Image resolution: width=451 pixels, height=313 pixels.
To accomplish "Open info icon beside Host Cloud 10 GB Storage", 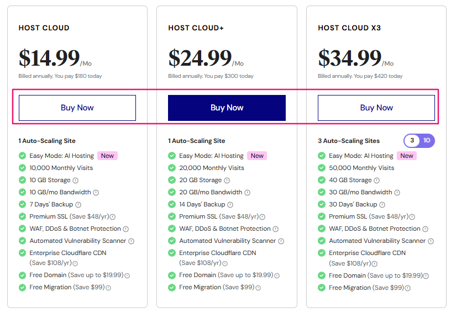I will pos(76,181).
